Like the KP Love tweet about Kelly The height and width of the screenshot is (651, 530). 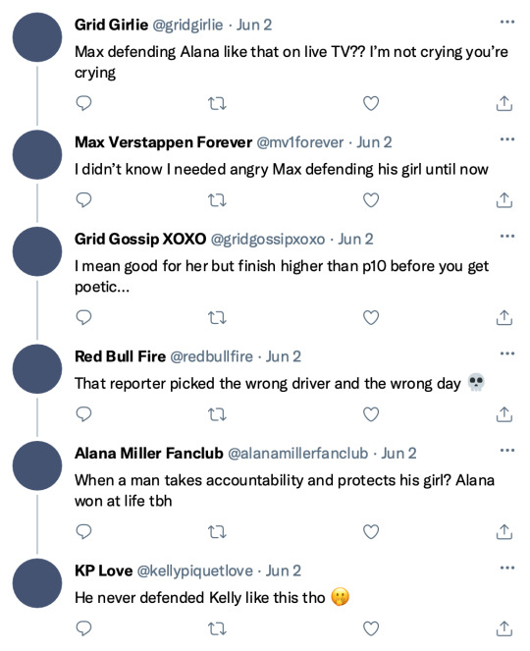click(371, 628)
